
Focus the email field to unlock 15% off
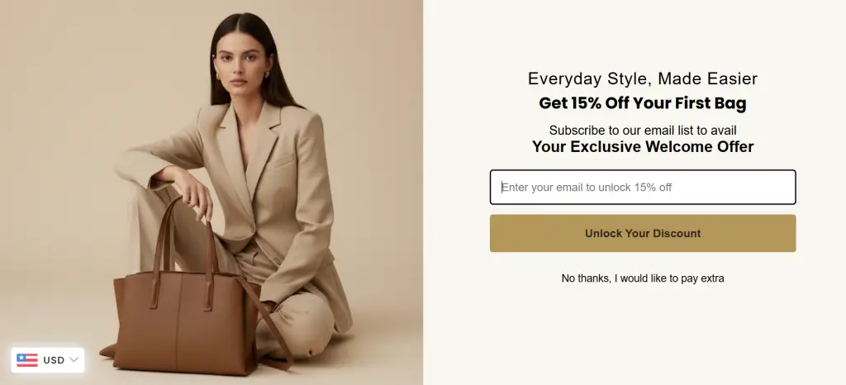[643, 187]
